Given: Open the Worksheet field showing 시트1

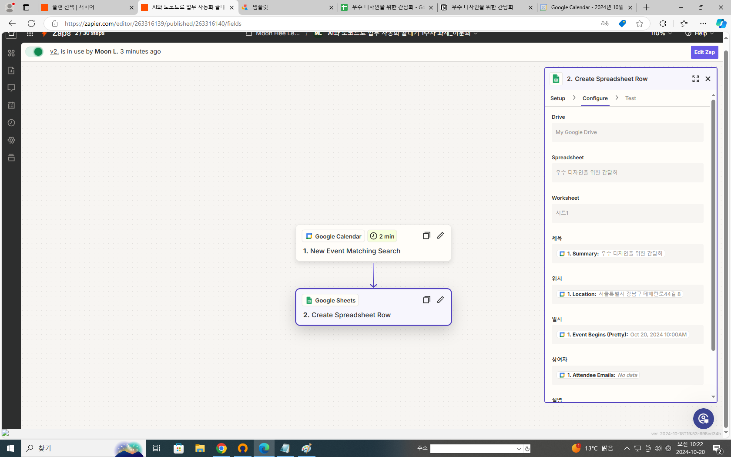Looking at the screenshot, I should click(627, 213).
